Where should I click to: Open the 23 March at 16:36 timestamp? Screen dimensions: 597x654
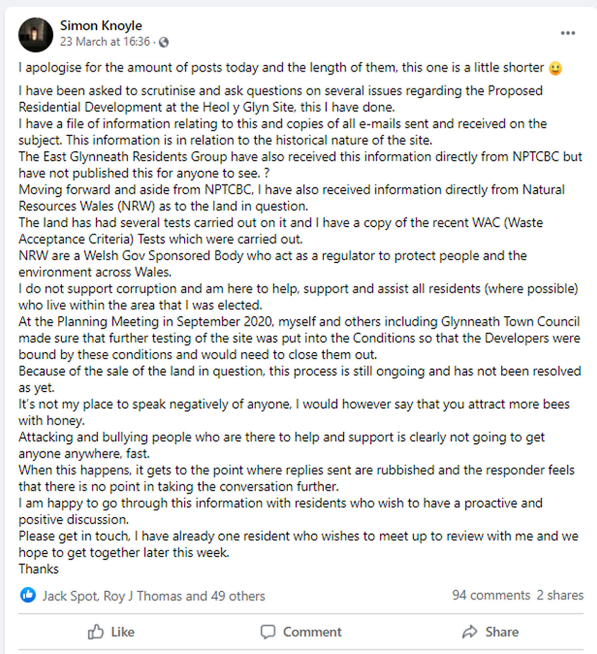(105, 42)
